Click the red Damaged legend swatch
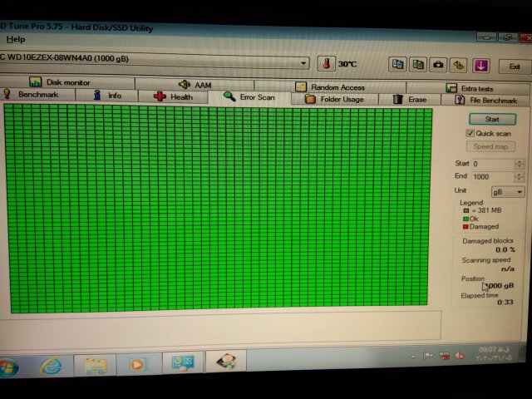This screenshot has width=532, height=399. [x=465, y=227]
